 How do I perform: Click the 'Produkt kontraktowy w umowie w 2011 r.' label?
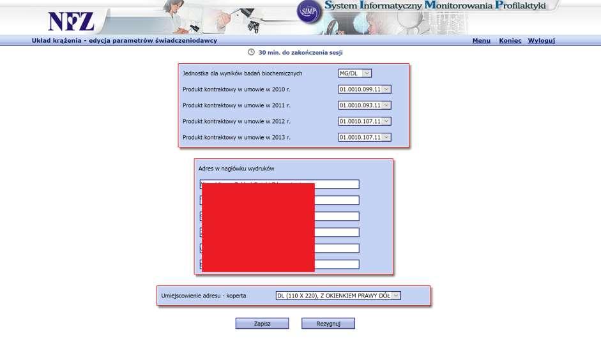pyautogui.click(x=236, y=105)
